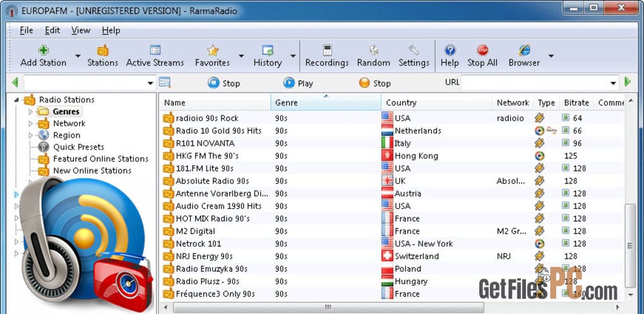Click the blue Stop button
Image resolution: width=644 pixels, height=314 pixels.
[x=224, y=83]
